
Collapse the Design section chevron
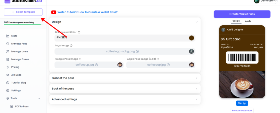click(x=197, y=22)
